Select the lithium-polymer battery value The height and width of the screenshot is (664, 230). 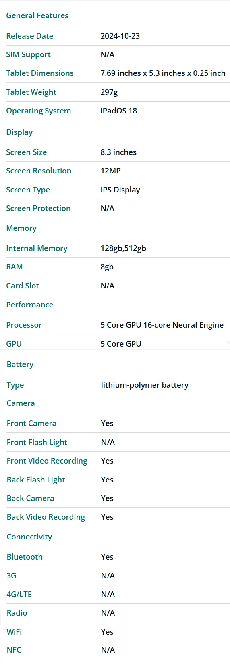click(145, 385)
